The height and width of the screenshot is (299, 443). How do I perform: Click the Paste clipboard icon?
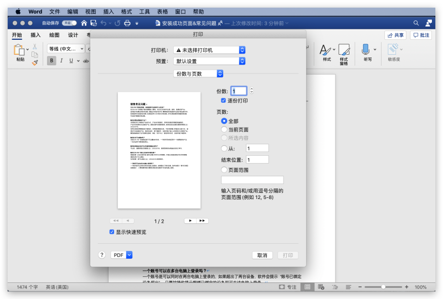click(19, 50)
